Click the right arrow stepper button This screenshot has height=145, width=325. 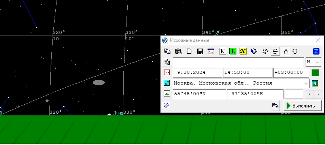tap(318, 94)
